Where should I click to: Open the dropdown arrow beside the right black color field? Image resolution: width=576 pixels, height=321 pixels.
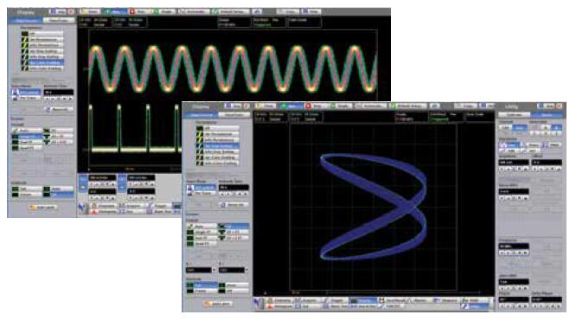coord(246,270)
